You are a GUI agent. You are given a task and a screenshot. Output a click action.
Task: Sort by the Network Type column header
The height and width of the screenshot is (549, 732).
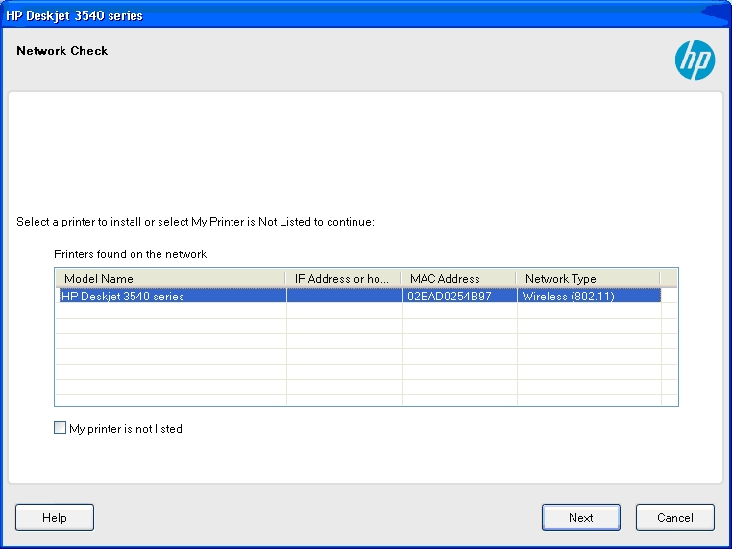(x=588, y=279)
